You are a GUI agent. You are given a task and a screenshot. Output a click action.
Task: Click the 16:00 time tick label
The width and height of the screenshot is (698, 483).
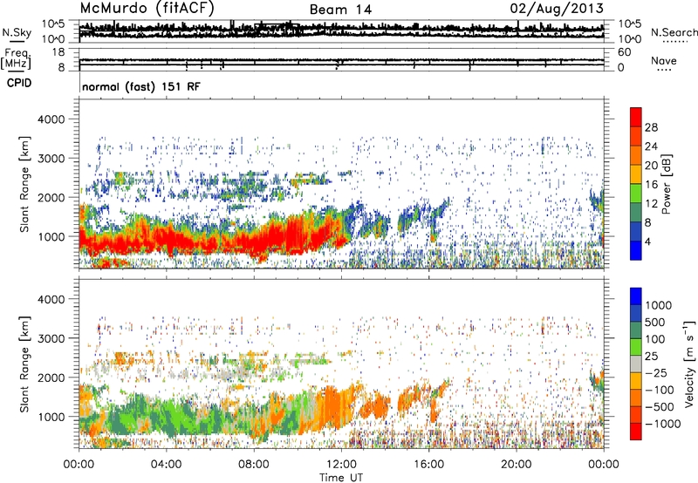[x=428, y=465]
